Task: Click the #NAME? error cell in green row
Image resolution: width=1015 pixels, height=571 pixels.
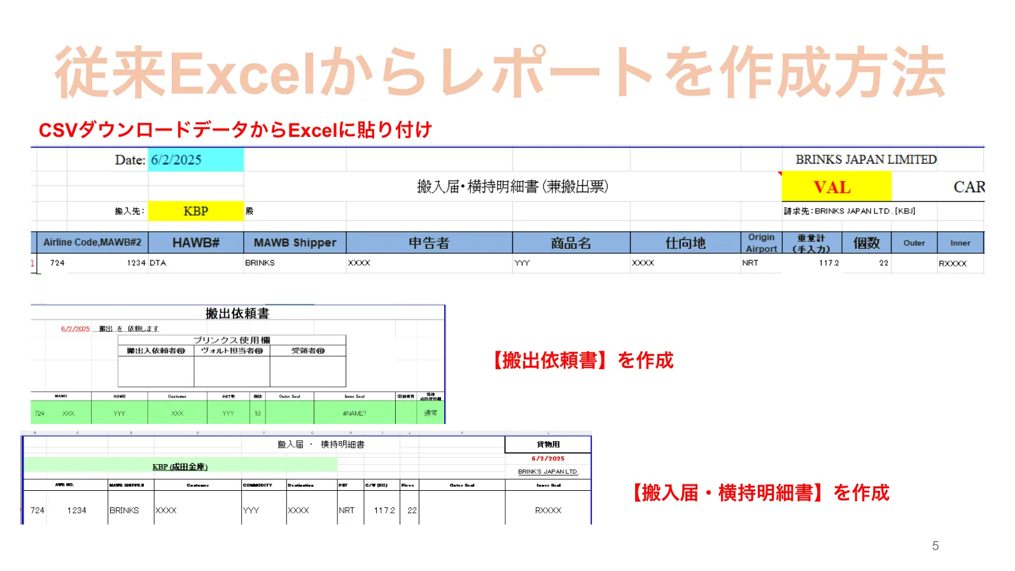Action: point(354,413)
